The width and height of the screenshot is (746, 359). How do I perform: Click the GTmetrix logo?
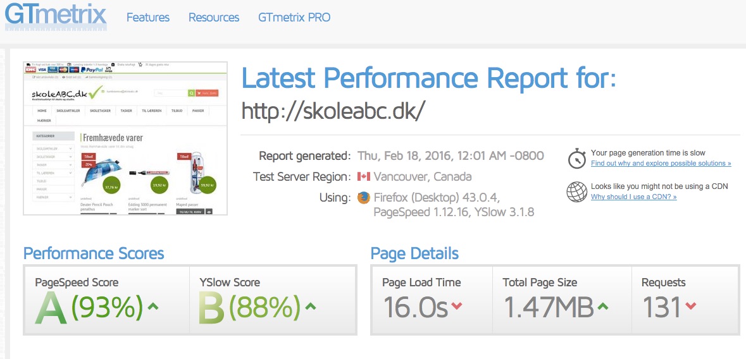[x=56, y=15]
